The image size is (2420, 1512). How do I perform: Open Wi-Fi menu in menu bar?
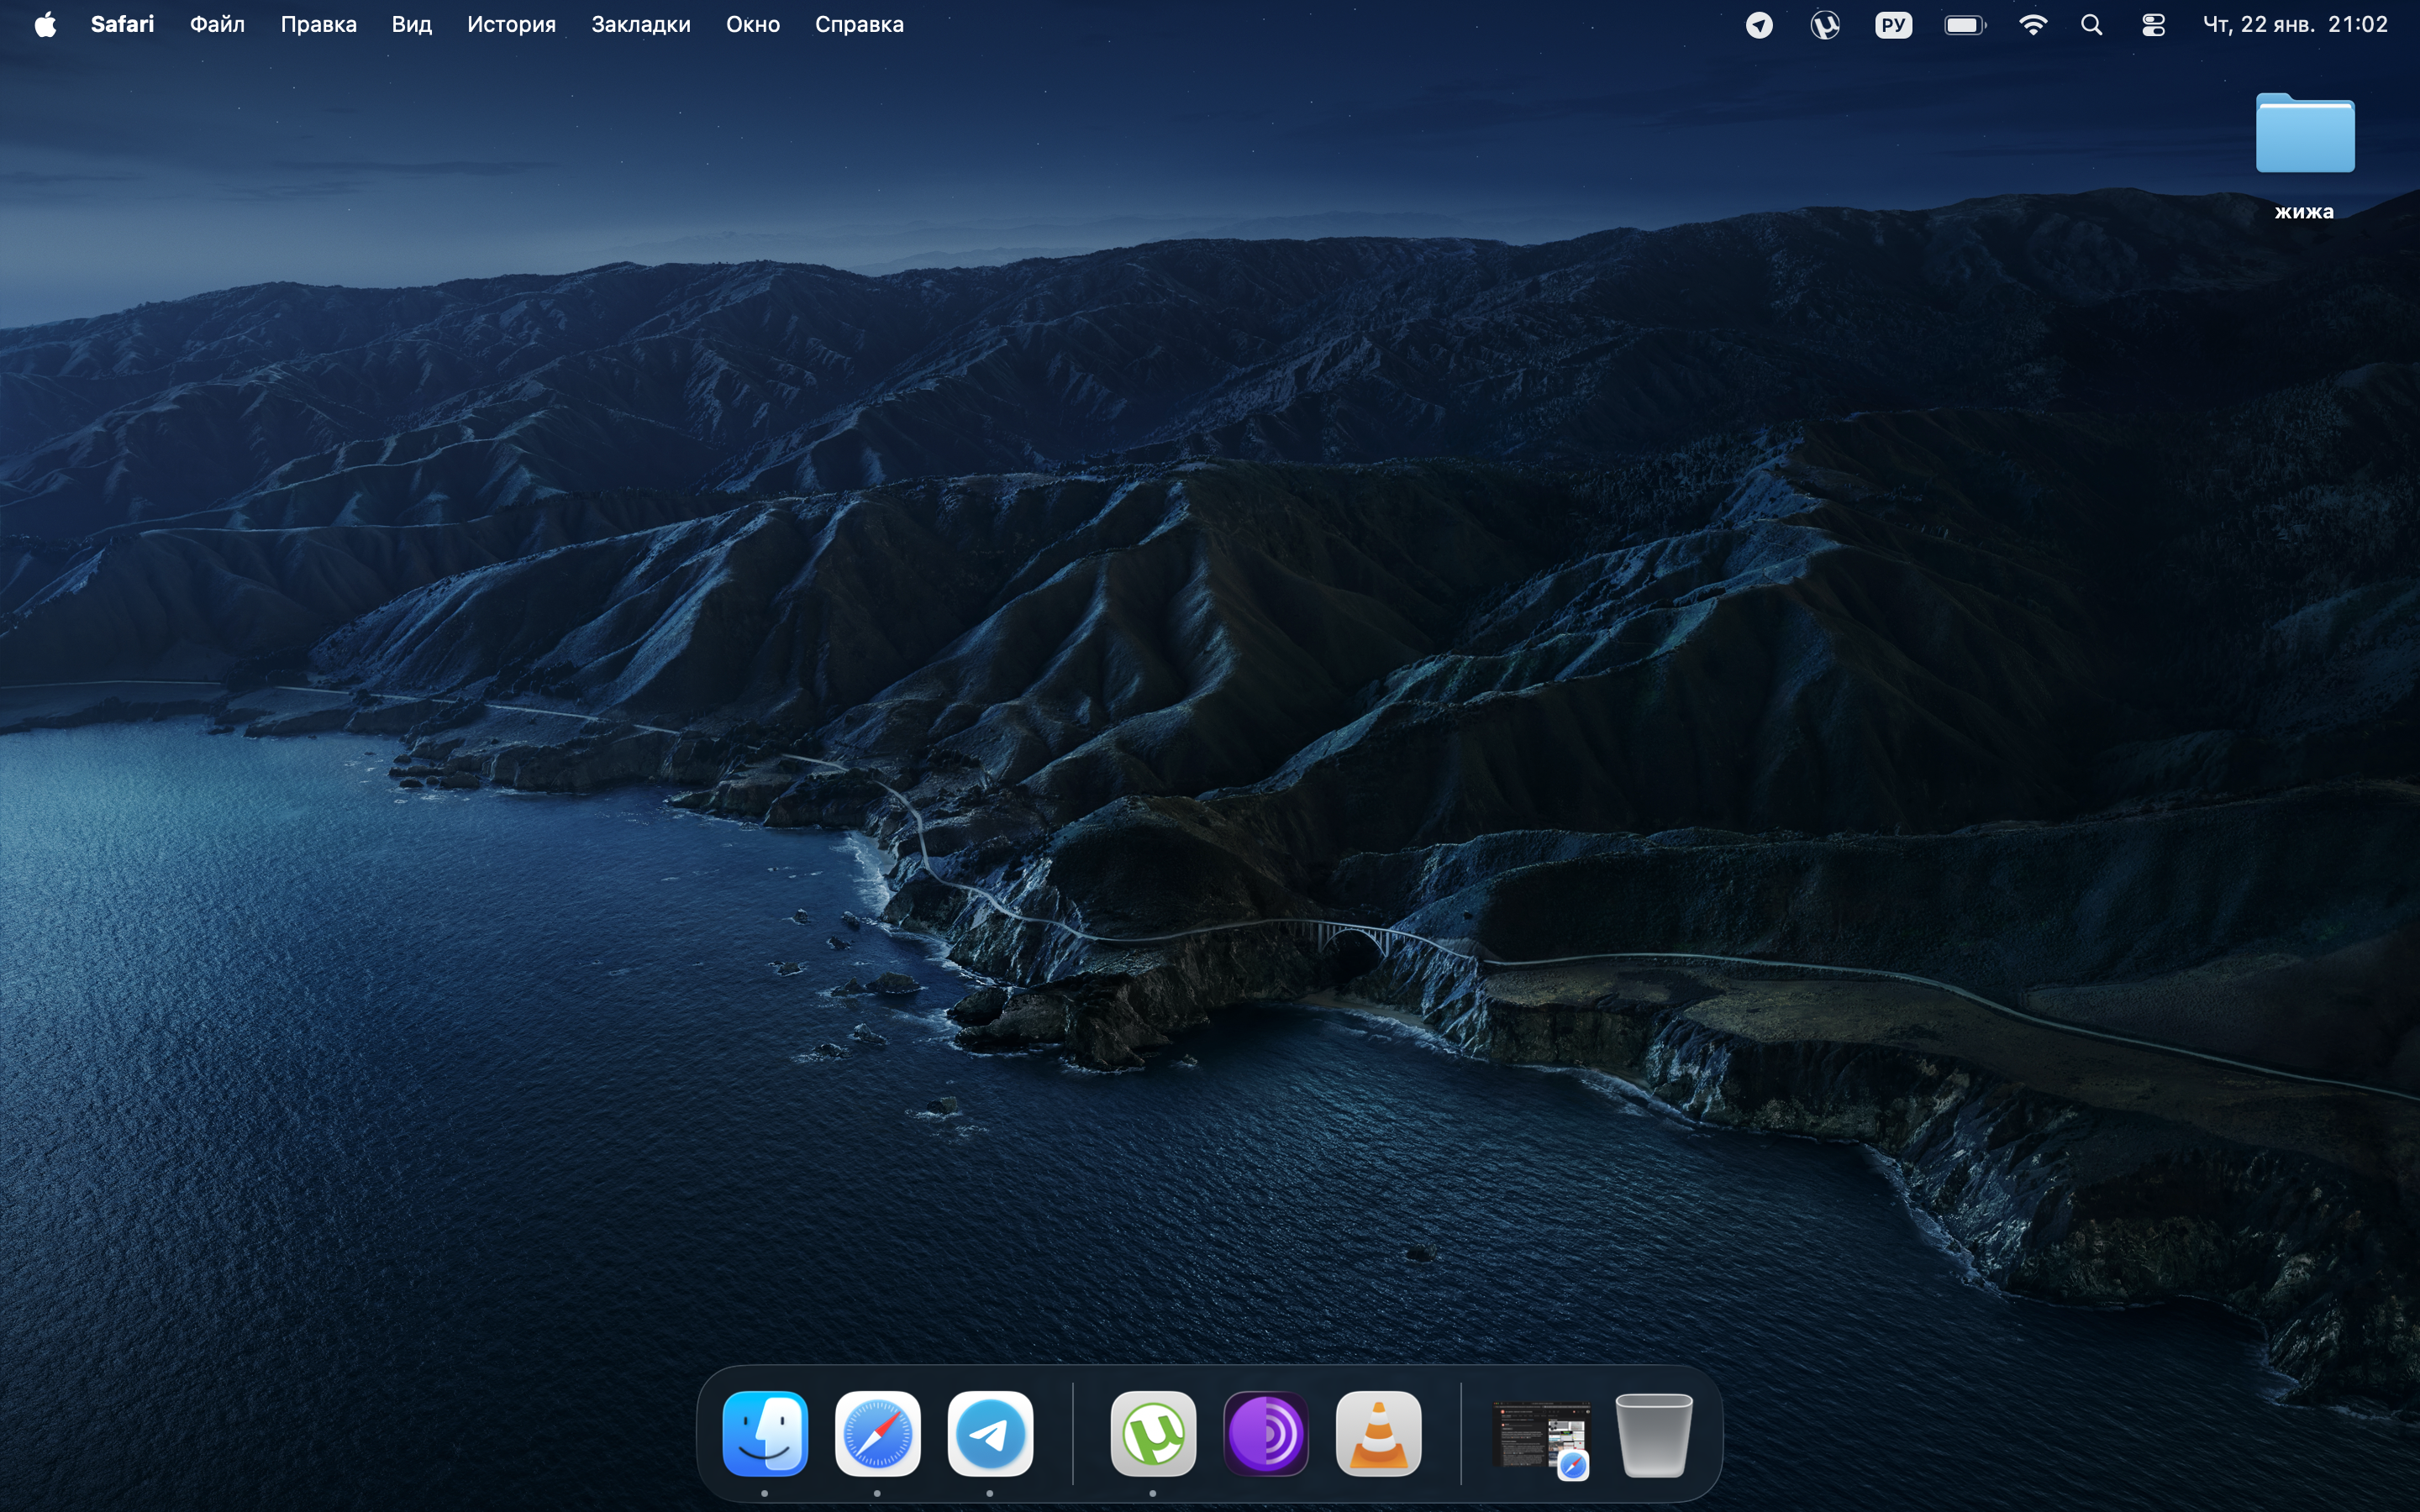(2032, 25)
